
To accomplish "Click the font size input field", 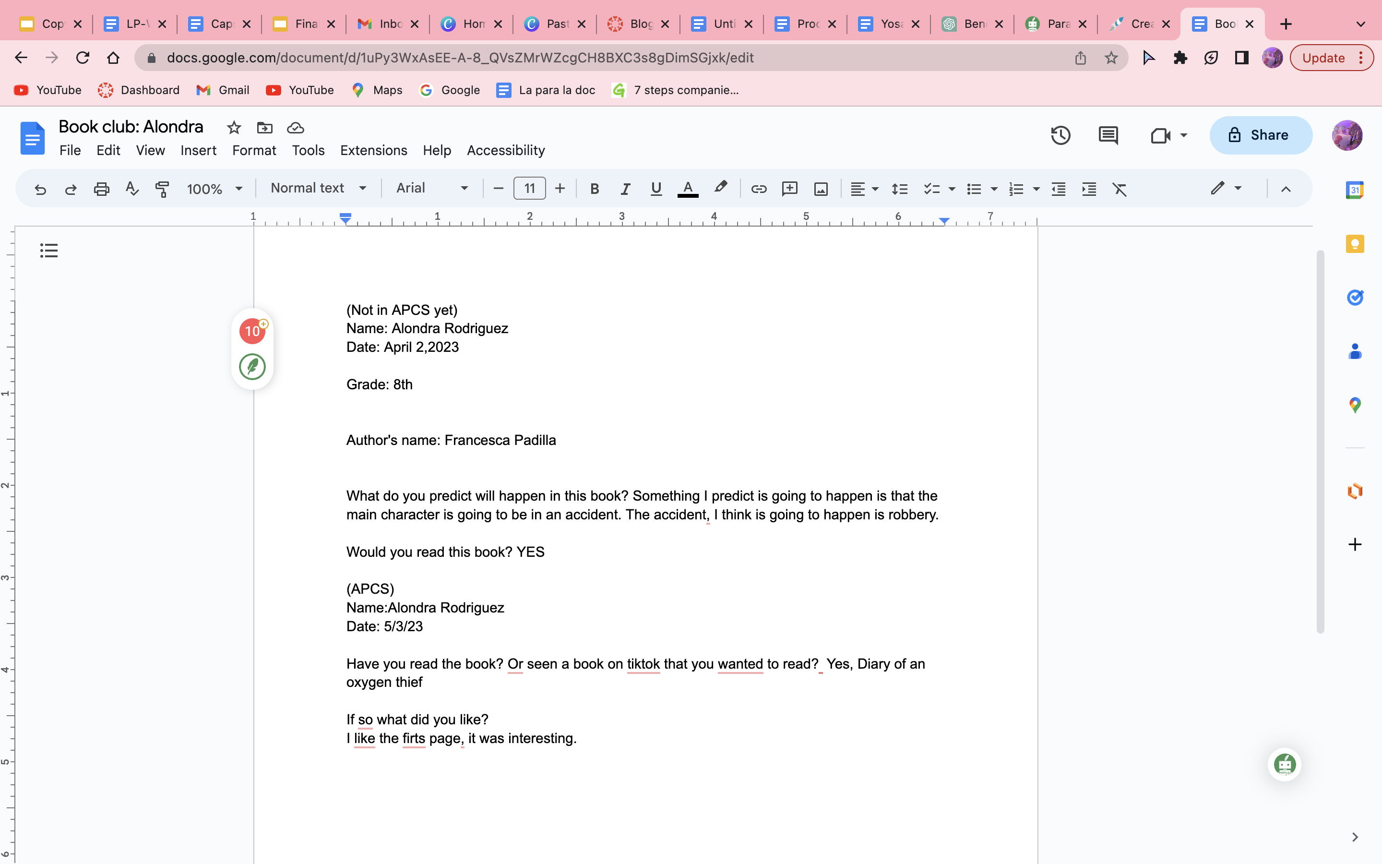I will 529,188.
